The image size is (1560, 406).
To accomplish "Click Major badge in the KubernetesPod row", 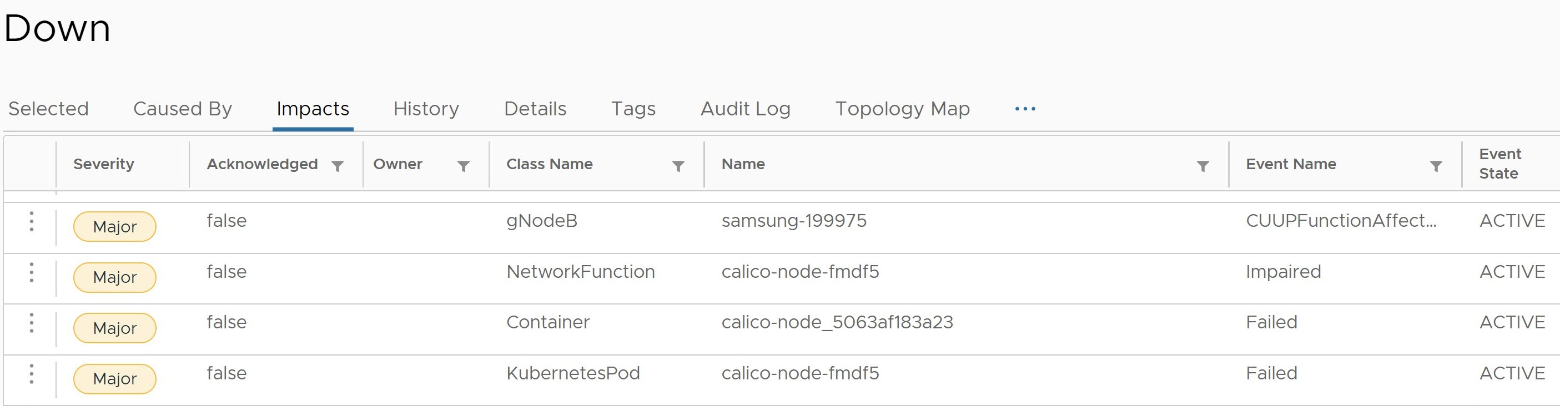I will click(x=114, y=379).
